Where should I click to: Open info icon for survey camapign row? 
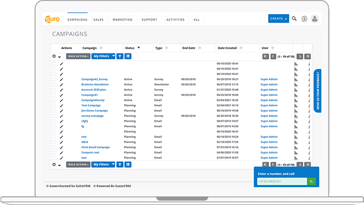[x=309, y=116]
